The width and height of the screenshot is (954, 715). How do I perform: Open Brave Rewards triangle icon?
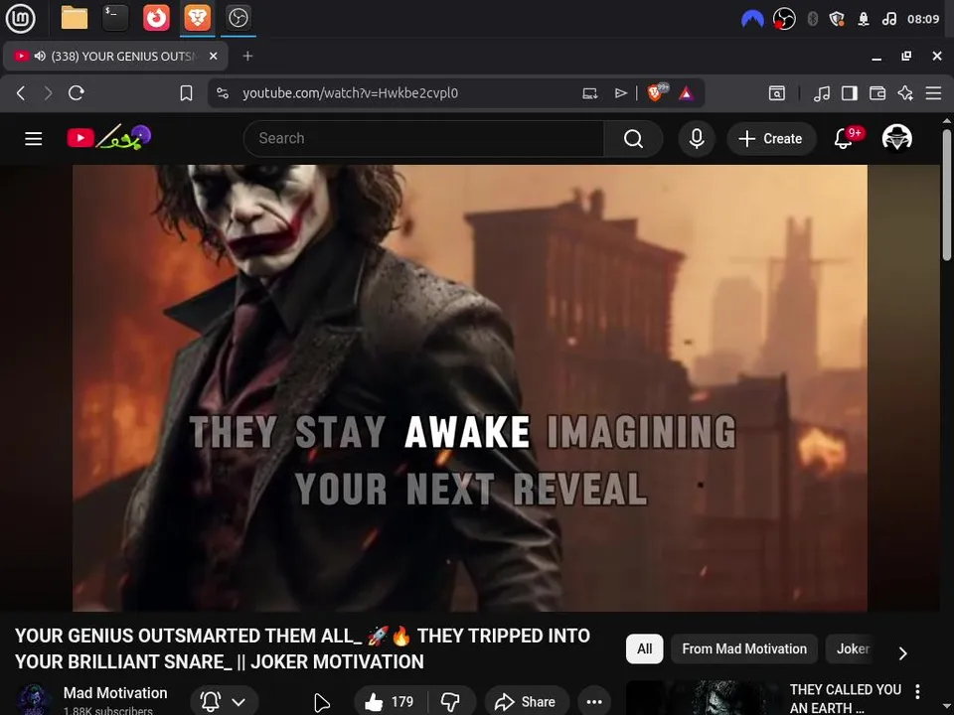(687, 93)
